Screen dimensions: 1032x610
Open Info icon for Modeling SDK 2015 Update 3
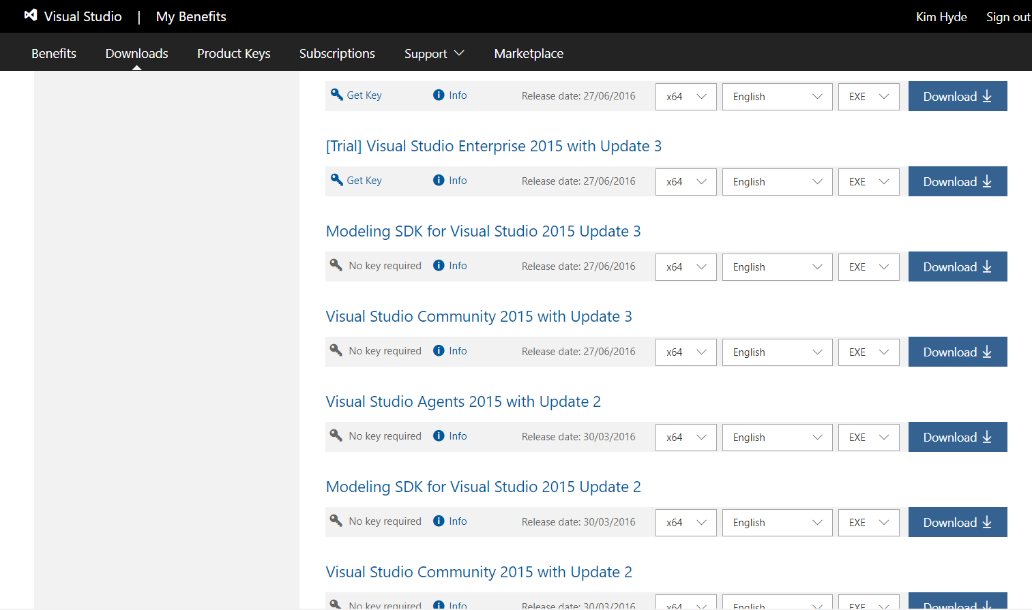tap(439, 266)
